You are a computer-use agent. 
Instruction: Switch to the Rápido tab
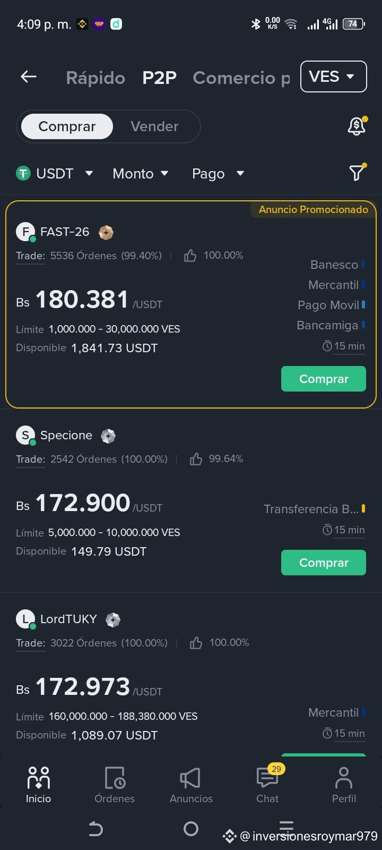coord(95,78)
